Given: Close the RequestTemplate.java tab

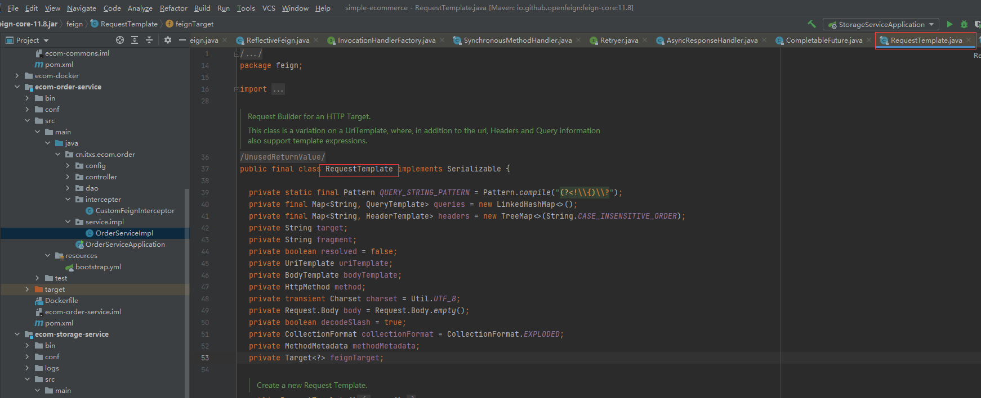Looking at the screenshot, I should [969, 40].
